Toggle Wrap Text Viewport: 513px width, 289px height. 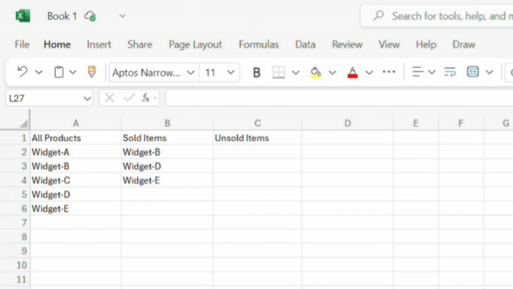coord(450,72)
